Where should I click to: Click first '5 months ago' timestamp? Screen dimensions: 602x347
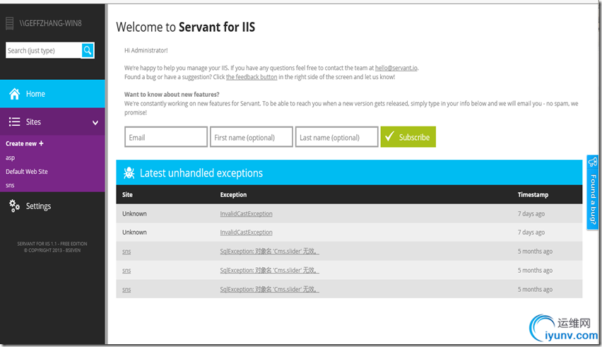click(535, 251)
